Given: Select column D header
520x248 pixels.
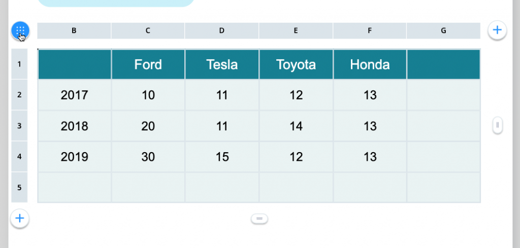Looking at the screenshot, I should coord(222,30).
